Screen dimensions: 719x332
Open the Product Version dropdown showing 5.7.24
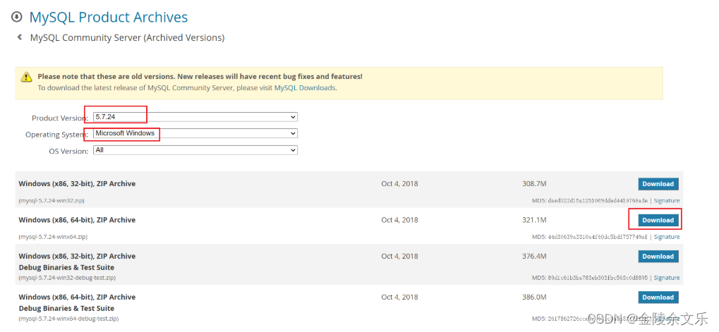click(195, 117)
